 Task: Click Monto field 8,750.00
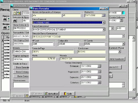pos(44,59)
